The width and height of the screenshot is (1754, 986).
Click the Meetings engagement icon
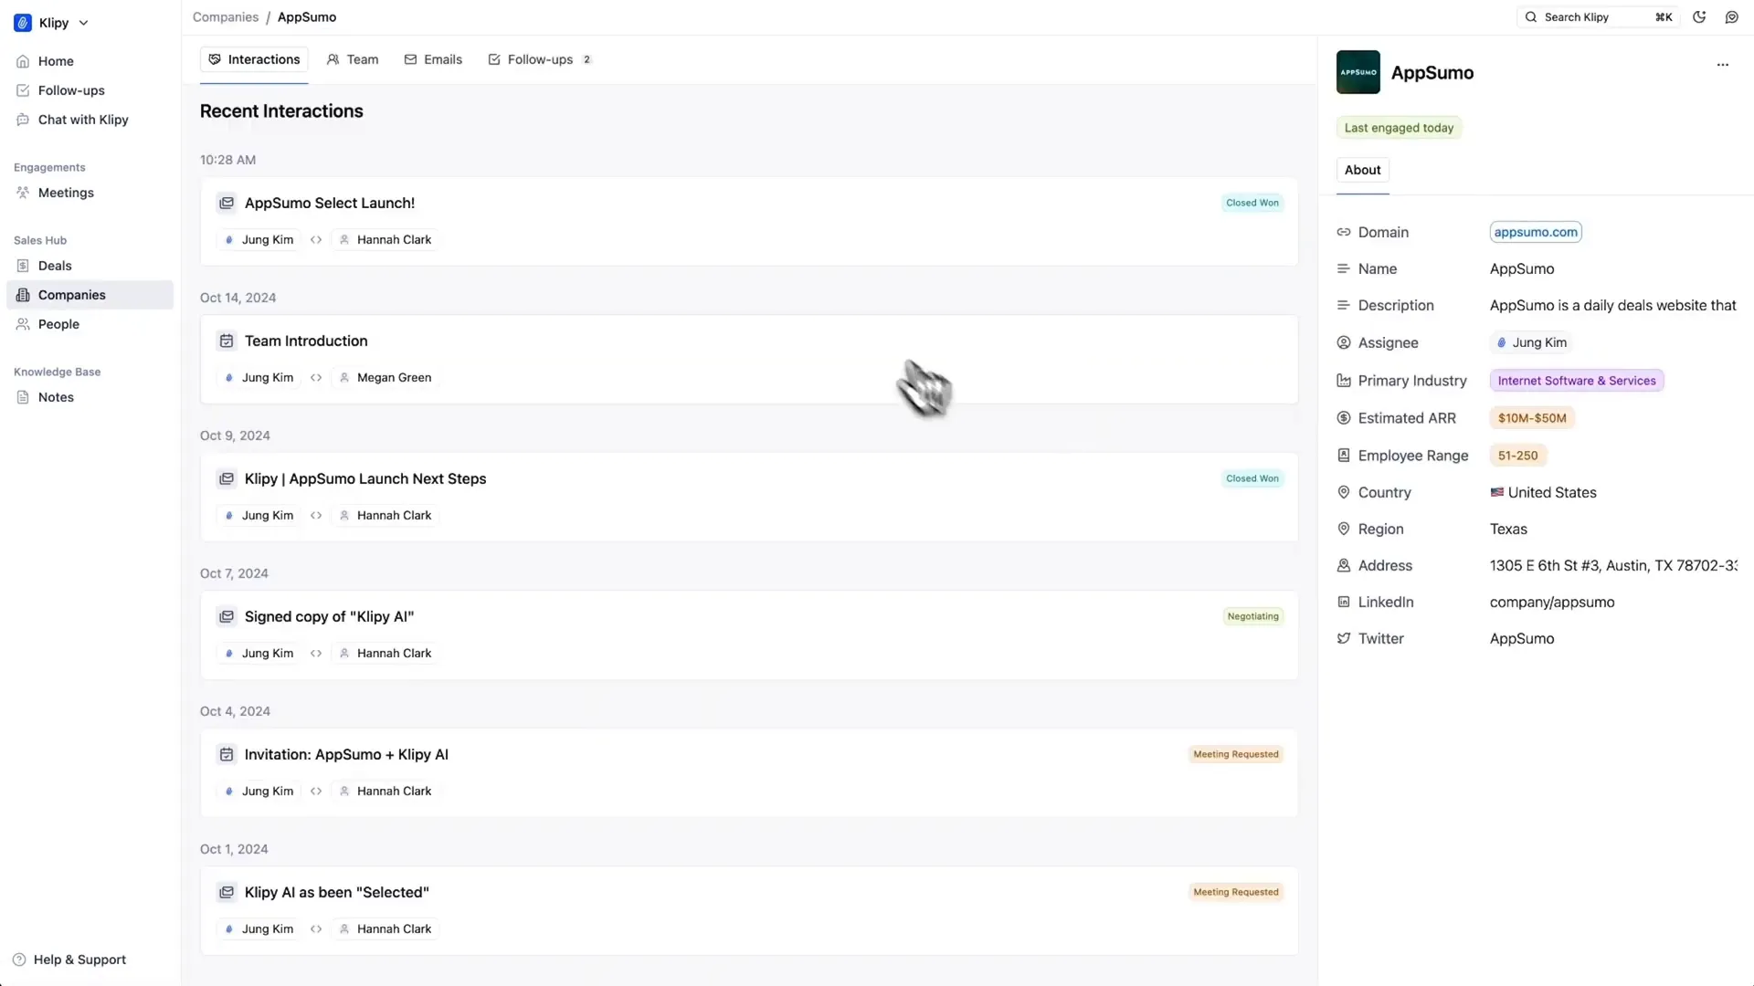(x=23, y=192)
